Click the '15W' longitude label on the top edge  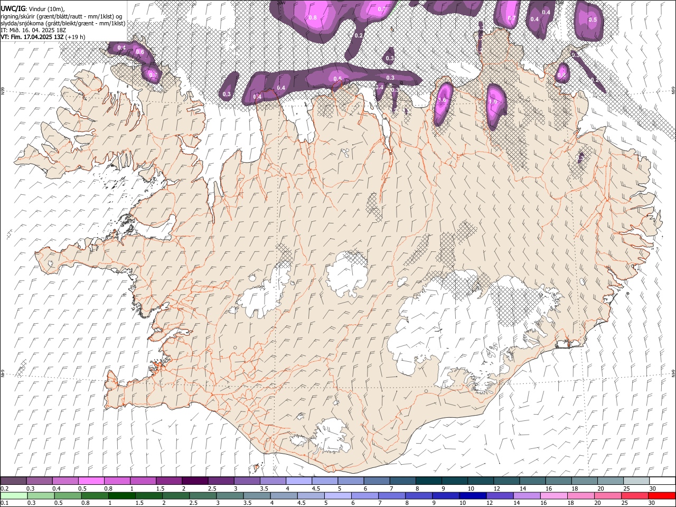pyautogui.click(x=560, y=3)
